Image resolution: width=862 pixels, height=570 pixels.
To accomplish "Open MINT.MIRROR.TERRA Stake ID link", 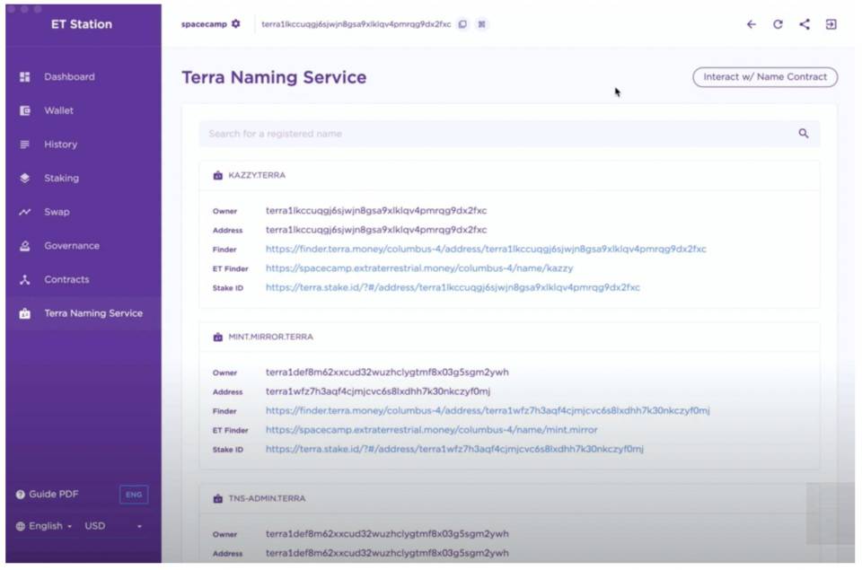I will pyautogui.click(x=454, y=449).
